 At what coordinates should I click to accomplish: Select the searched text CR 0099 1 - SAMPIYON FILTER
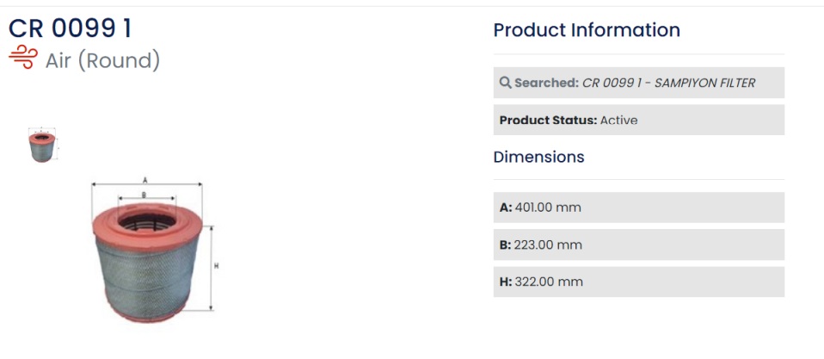click(668, 83)
